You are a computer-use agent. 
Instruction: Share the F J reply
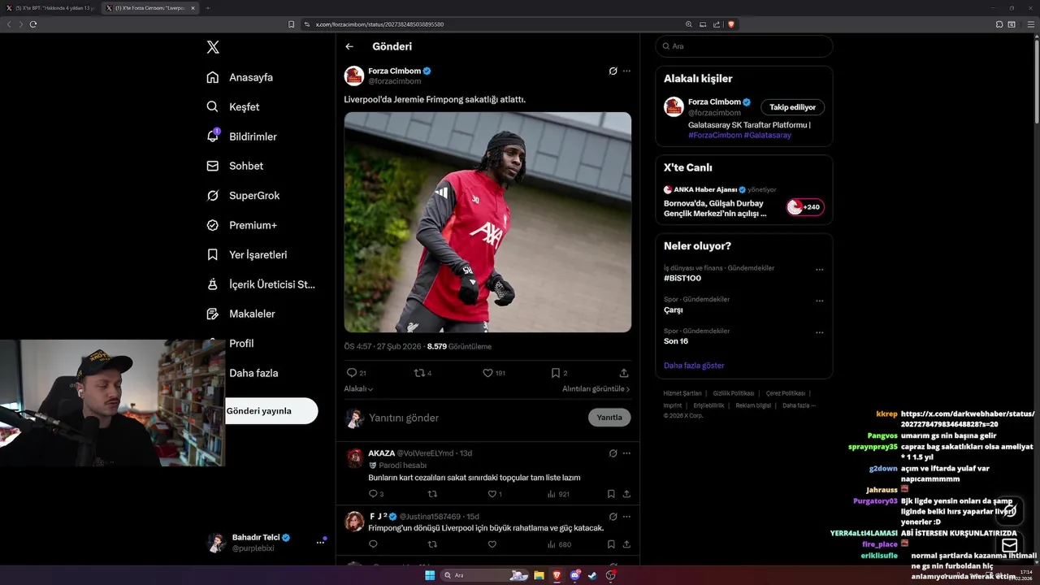(626, 544)
